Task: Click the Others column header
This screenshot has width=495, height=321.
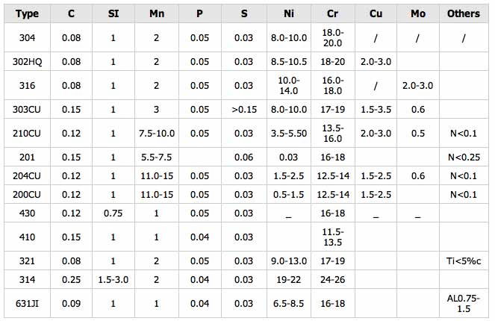Action: (464, 13)
